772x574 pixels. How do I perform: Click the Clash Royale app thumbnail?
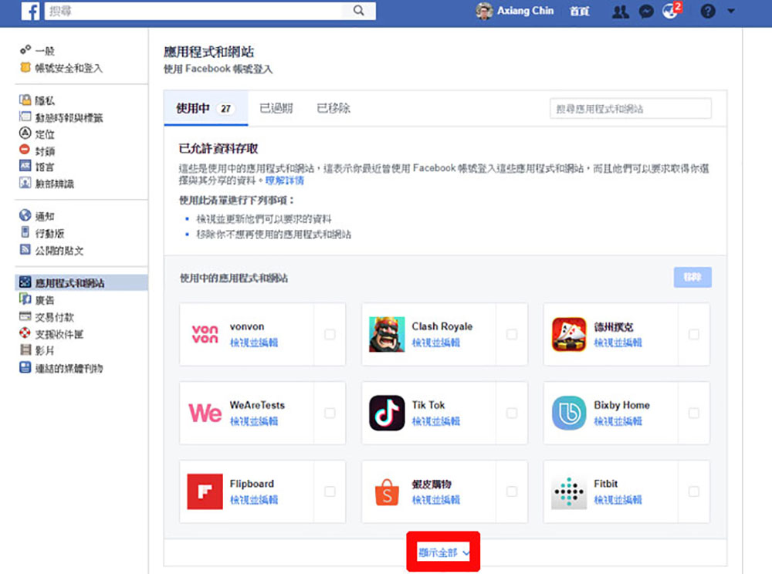pos(387,335)
